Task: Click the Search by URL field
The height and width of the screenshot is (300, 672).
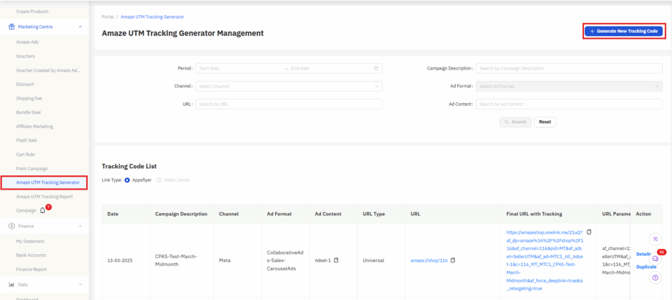Action: click(289, 104)
